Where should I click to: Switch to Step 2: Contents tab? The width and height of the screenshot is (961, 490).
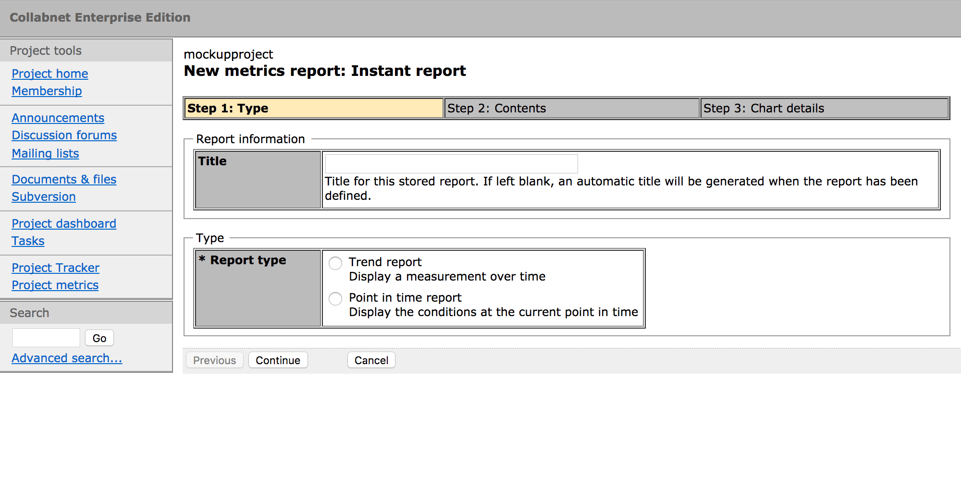click(x=571, y=109)
